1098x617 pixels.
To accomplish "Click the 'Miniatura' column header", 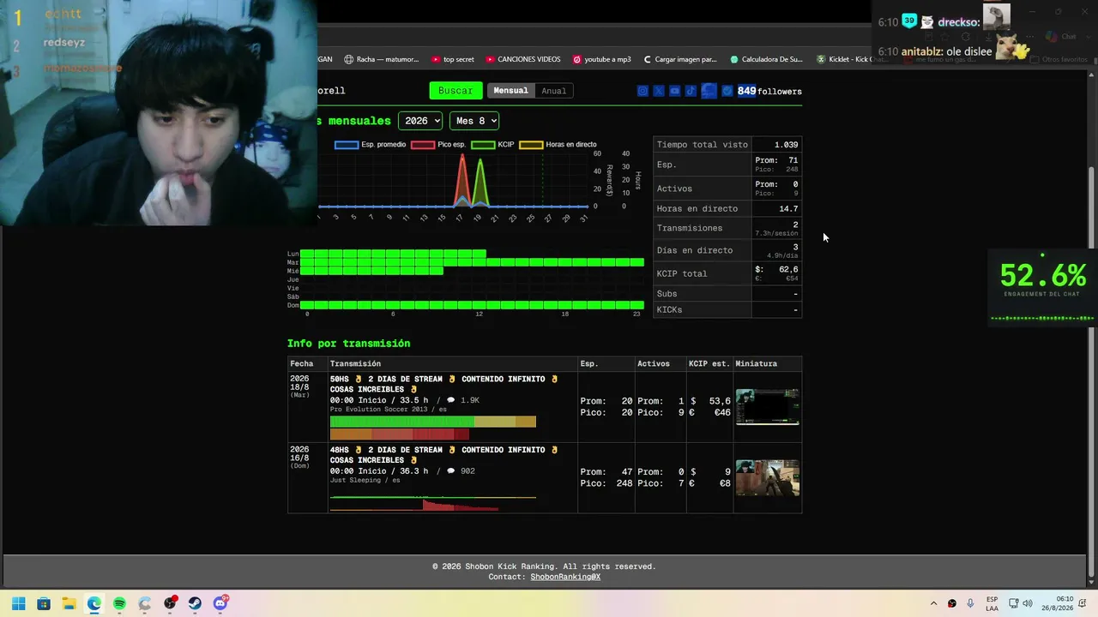I will pos(756,363).
